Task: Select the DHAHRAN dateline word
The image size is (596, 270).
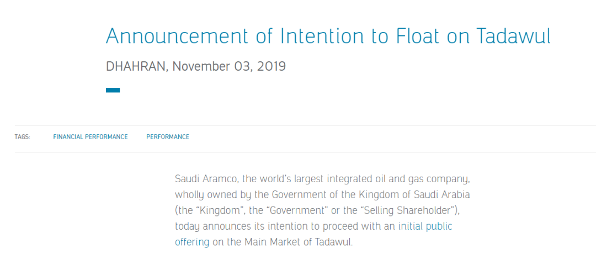Action: (136, 67)
